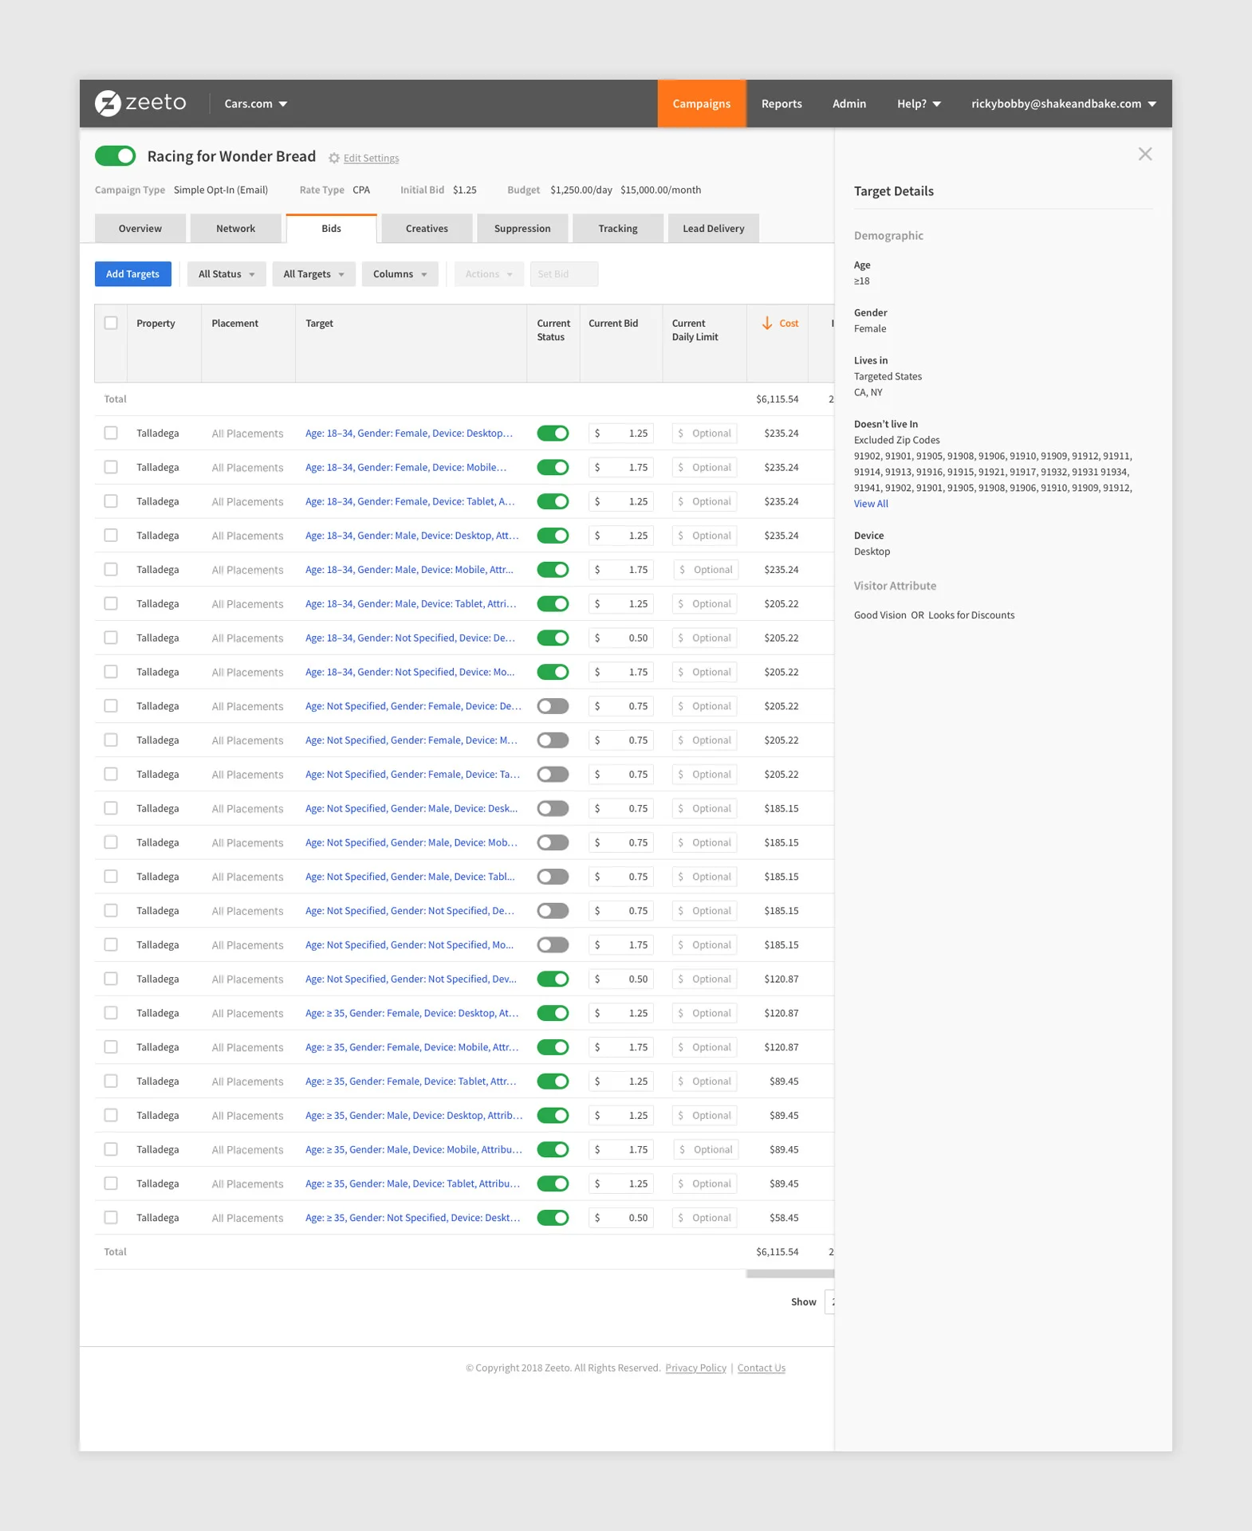This screenshot has width=1252, height=1531.
Task: Select the Bids tab
Action: 332,228
